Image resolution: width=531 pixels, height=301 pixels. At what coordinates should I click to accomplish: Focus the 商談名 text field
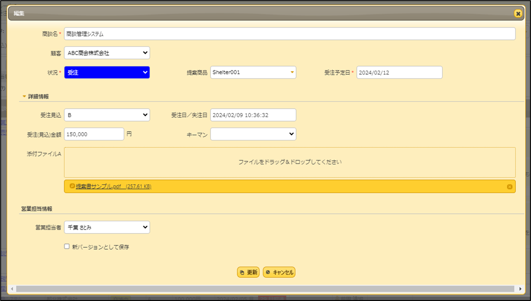point(290,34)
